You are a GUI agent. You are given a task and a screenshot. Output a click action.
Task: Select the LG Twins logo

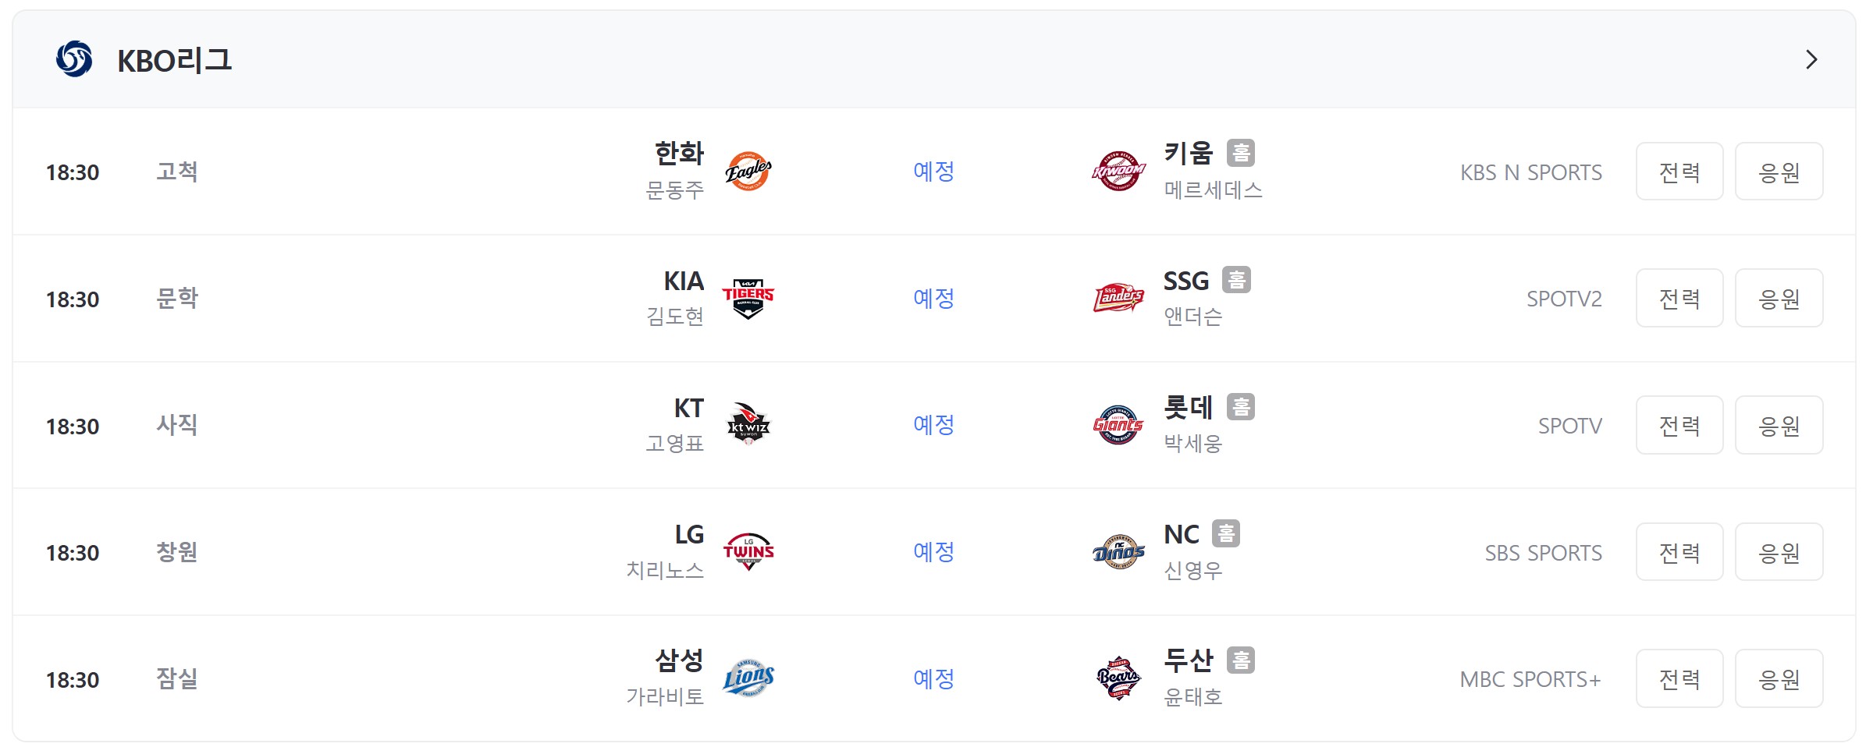click(x=748, y=552)
